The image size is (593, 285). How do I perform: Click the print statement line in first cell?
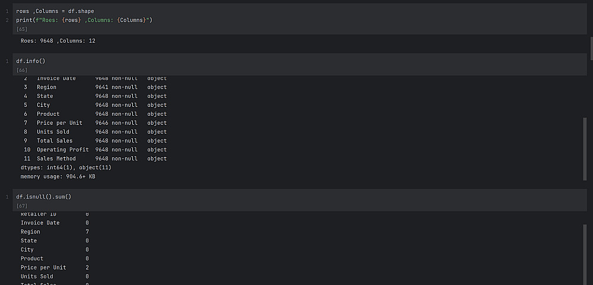84,20
